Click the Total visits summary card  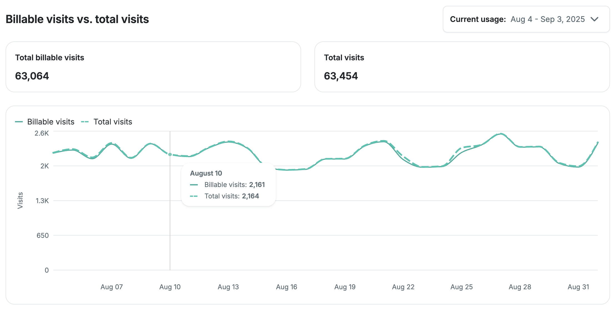462,67
